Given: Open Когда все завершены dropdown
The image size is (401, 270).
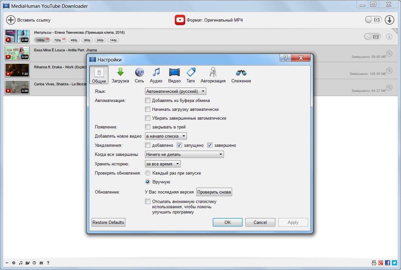Looking at the screenshot, I should [x=184, y=154].
